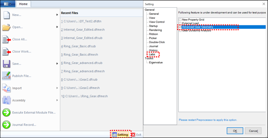The height and width of the screenshot is (138, 268).
Task: Expand the Assembly submenu arrow
Action: (57, 100)
